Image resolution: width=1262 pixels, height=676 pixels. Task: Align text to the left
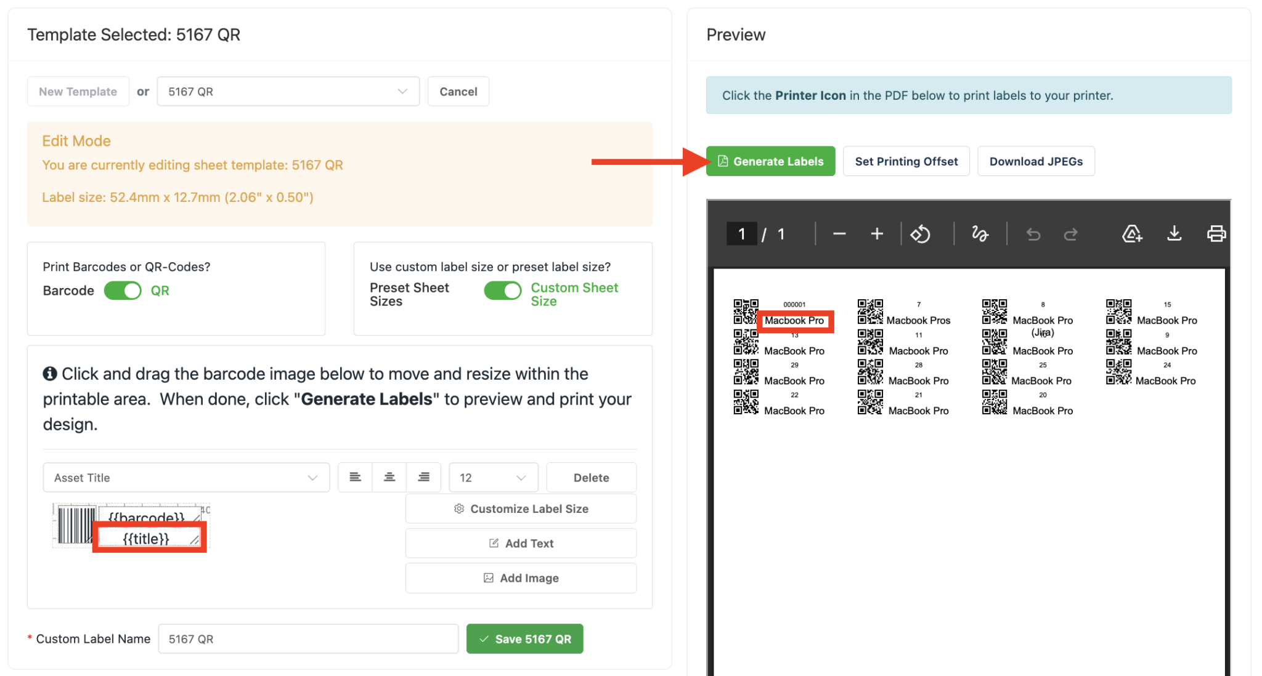coord(355,477)
